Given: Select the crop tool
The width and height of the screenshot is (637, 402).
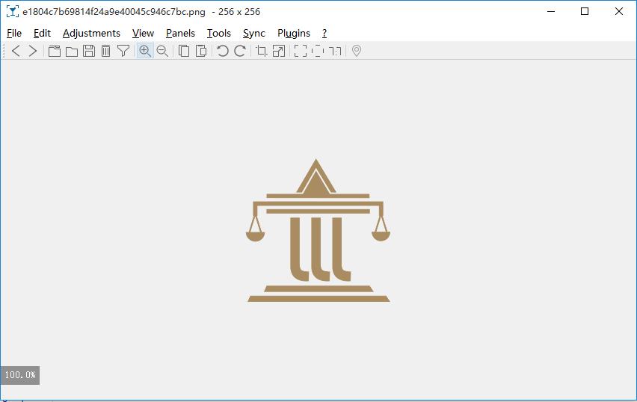Looking at the screenshot, I should coord(261,51).
